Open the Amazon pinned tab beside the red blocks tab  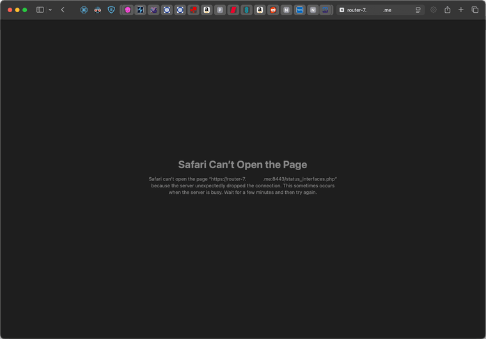pyautogui.click(x=207, y=10)
